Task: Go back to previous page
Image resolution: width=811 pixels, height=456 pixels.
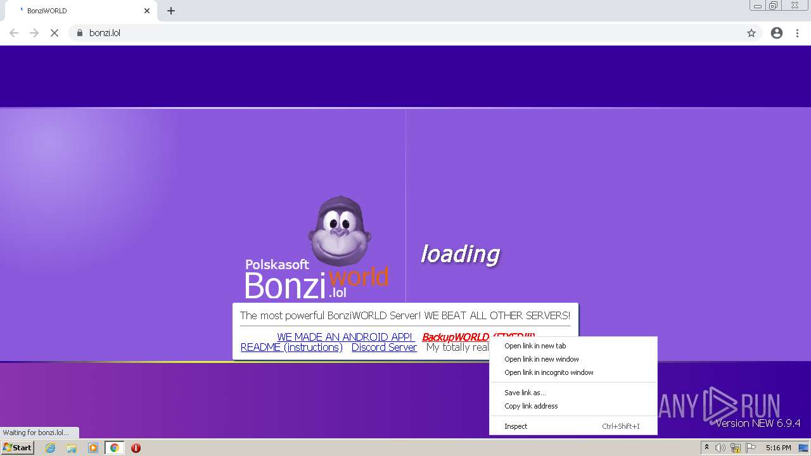Action: click(14, 33)
